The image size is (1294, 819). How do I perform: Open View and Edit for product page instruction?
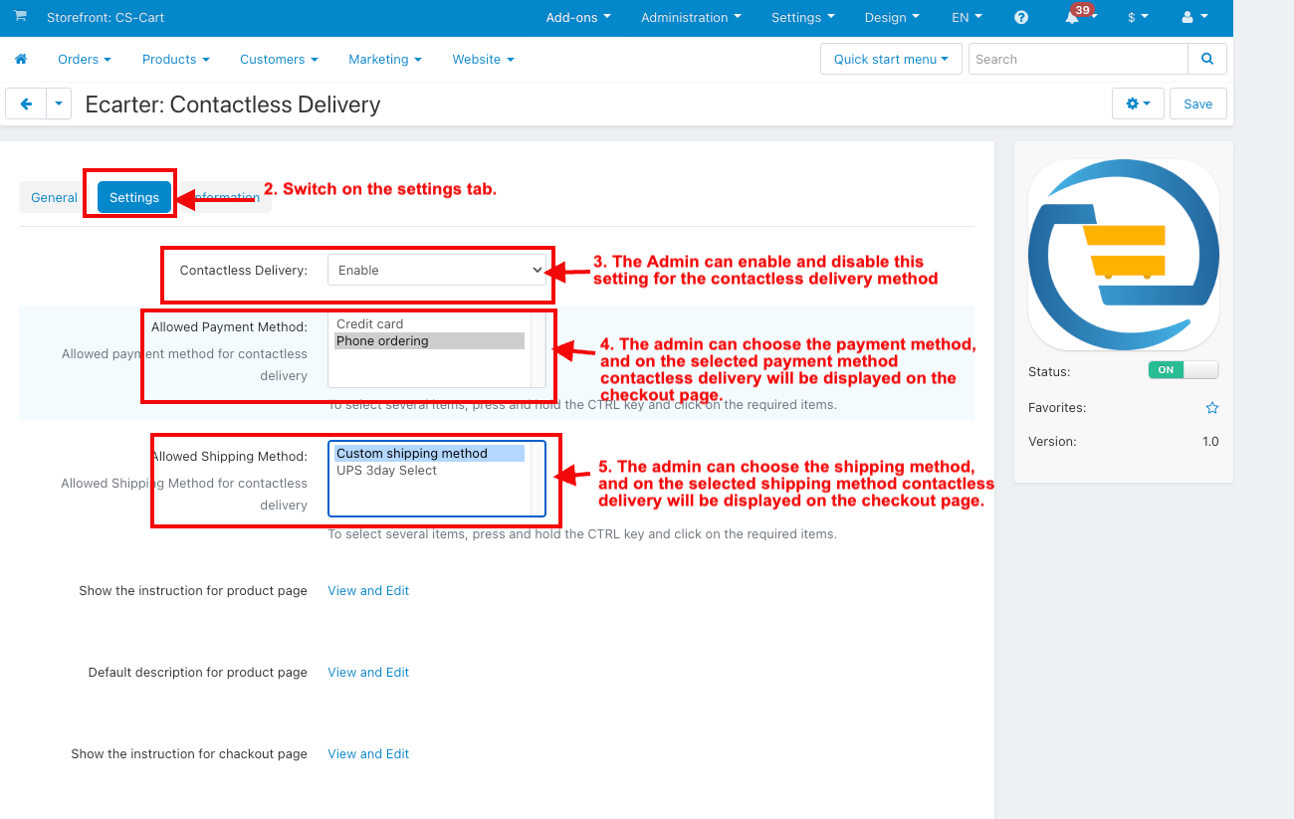(x=368, y=590)
